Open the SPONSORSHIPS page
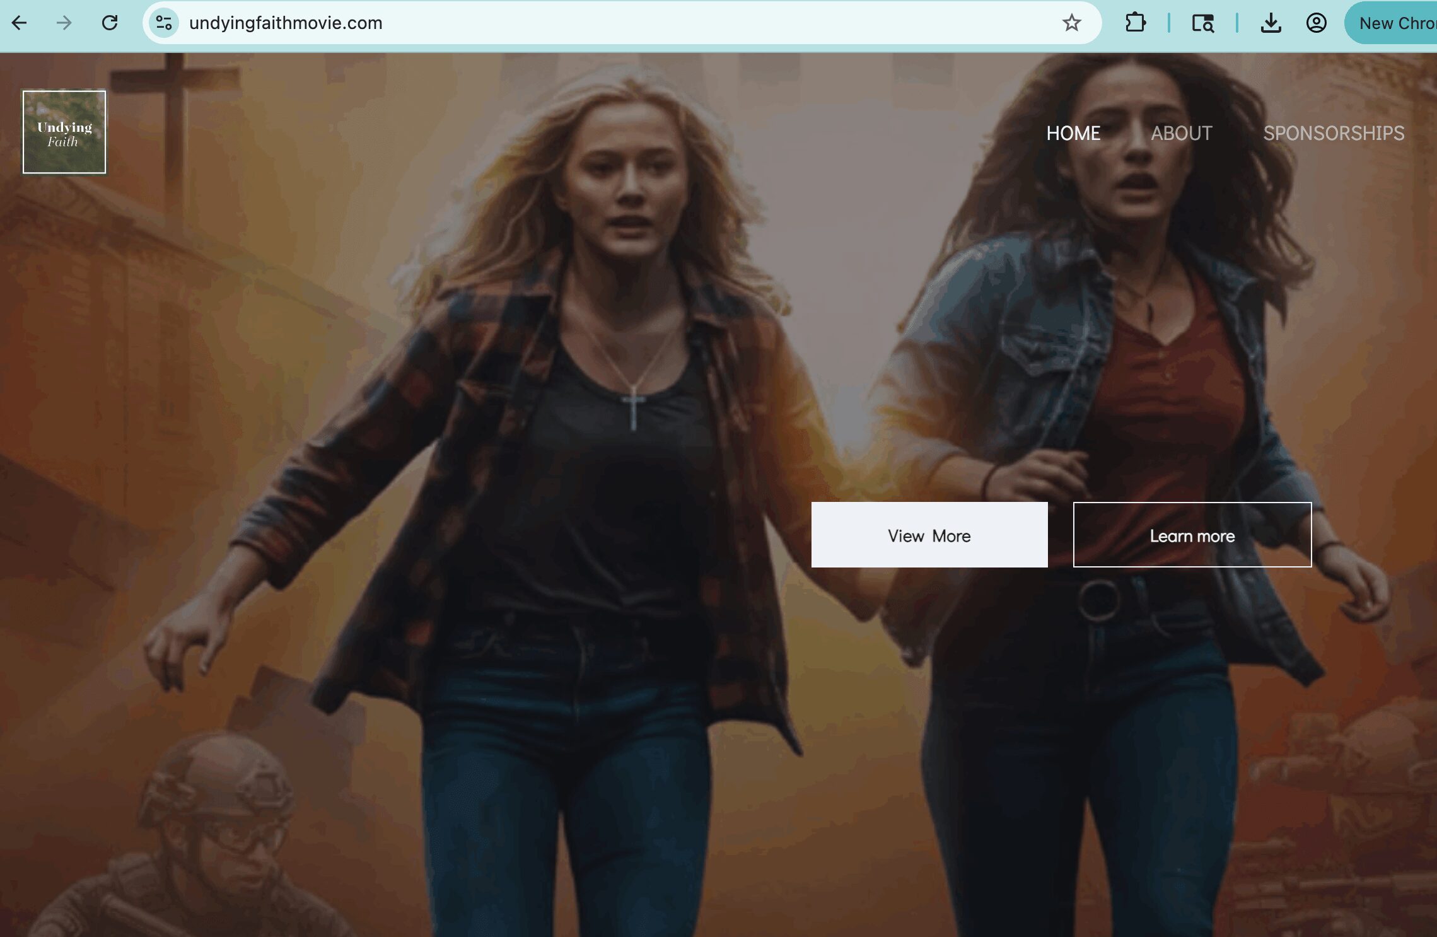 (x=1334, y=133)
